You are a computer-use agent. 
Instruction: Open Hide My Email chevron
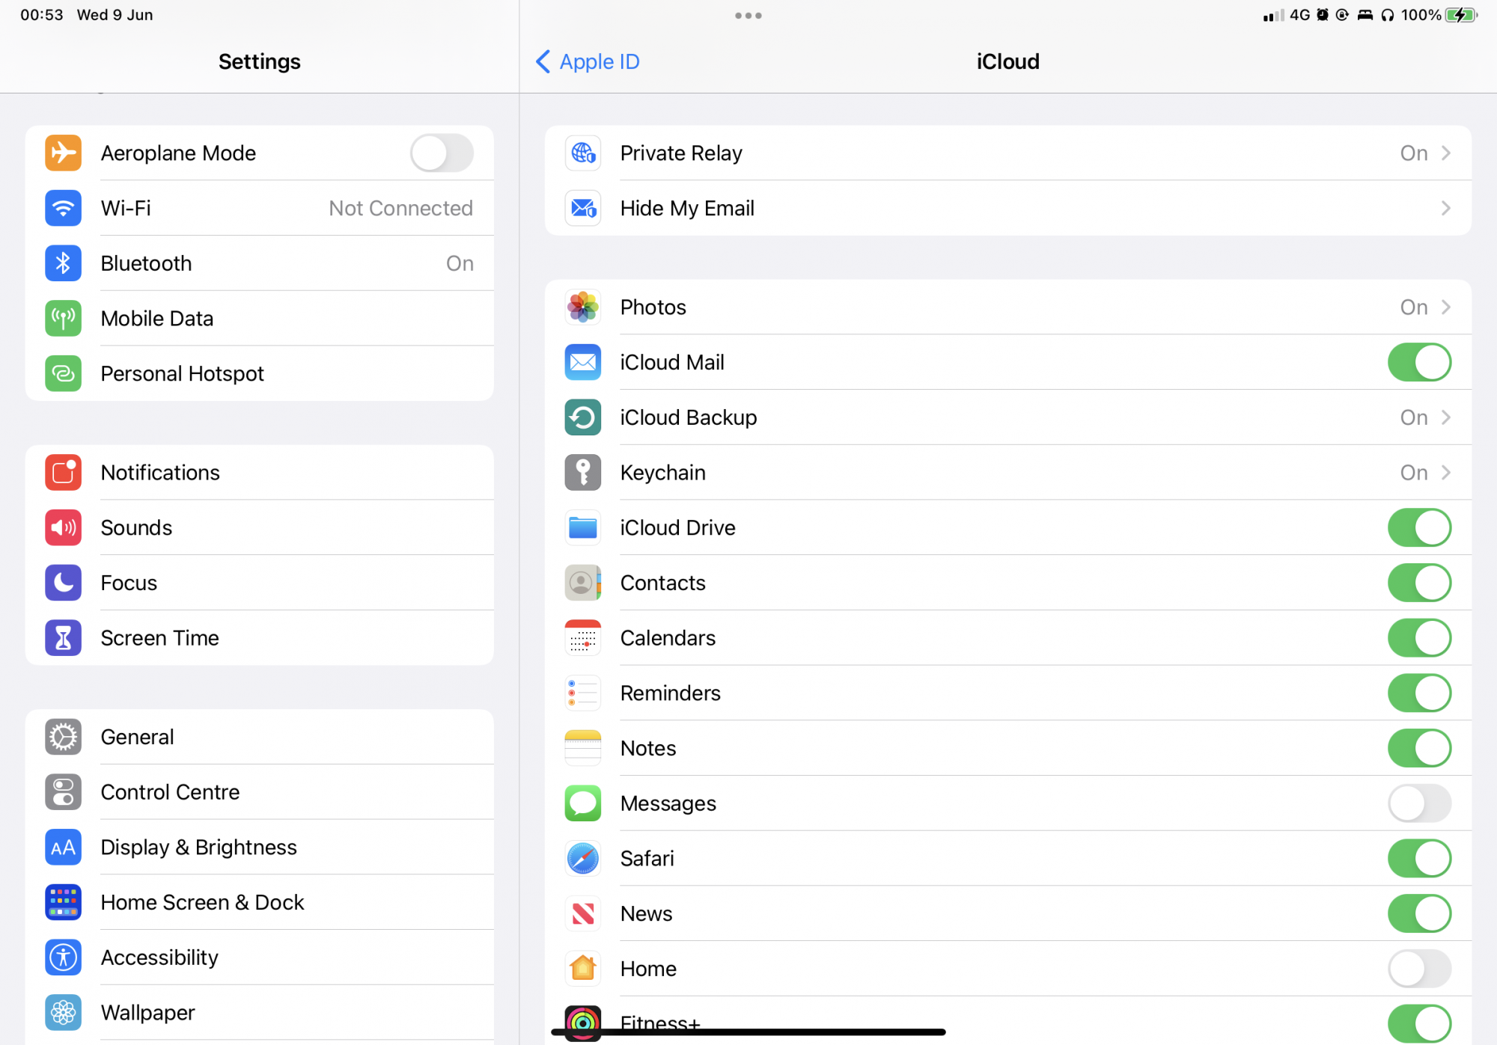coord(1446,208)
